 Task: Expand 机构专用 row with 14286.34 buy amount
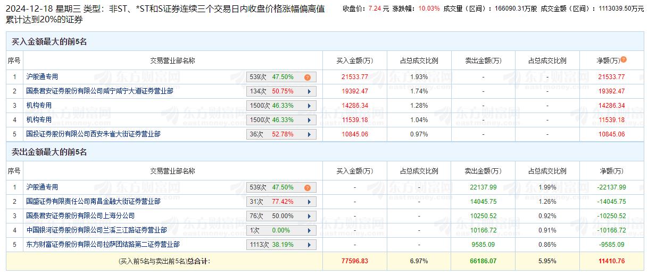pyautogui.click(x=309, y=106)
